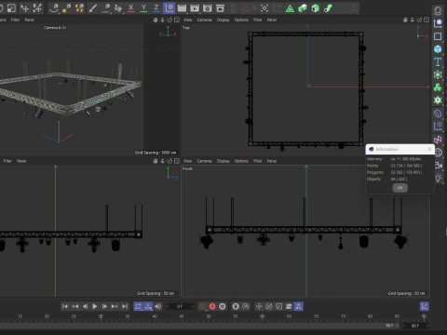Image resolution: width=447 pixels, height=335 pixels.
Task: Open Filter menu in perspective viewport
Action: pos(15,20)
